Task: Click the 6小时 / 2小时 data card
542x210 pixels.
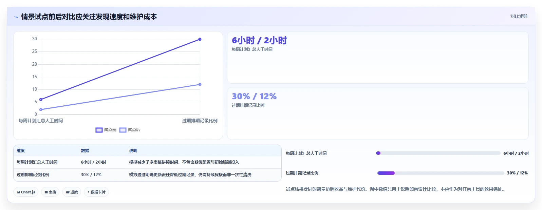Action: click(x=378, y=57)
